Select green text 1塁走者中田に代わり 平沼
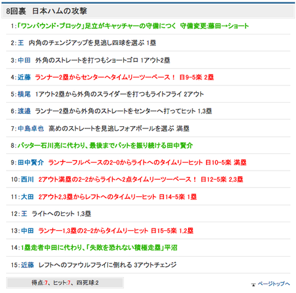The image size is (296, 293). click(x=99, y=247)
